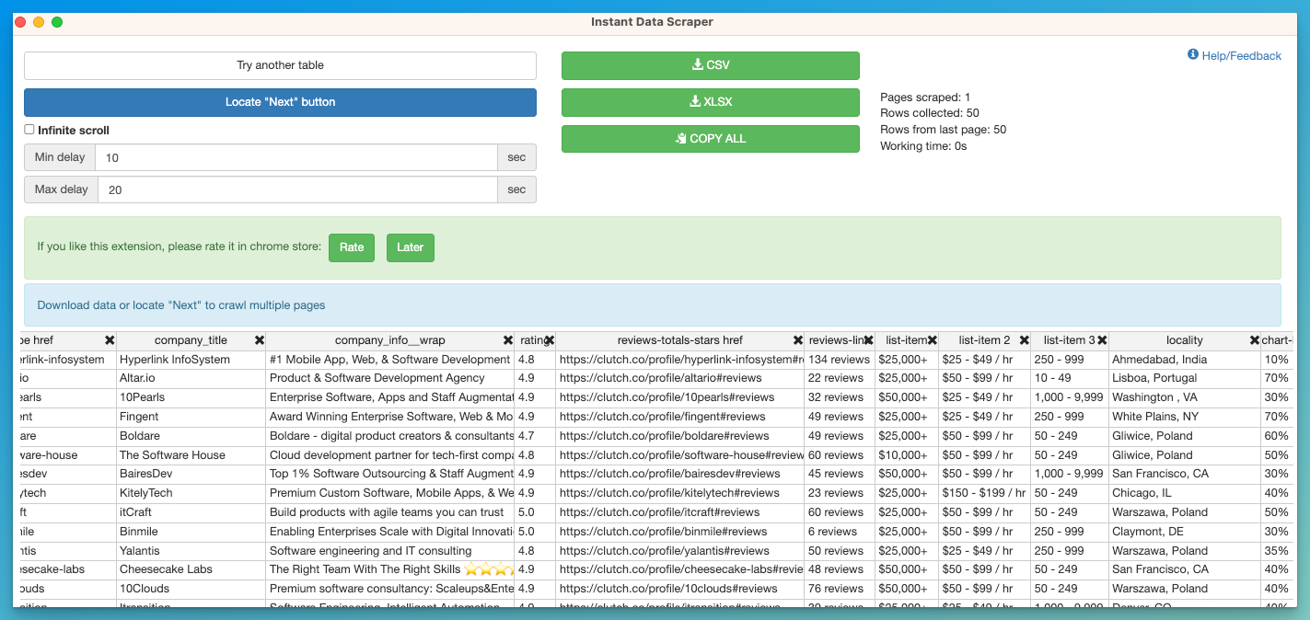
Task: Click X on reviews-totals-stars href column
Action: pos(798,340)
